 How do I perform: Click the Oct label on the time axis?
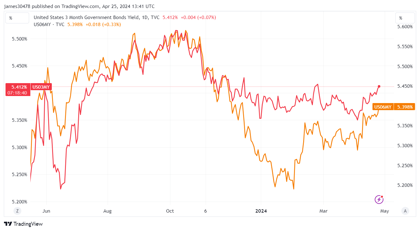170,211
